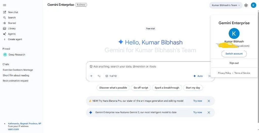Open settings gear icon
Image resolution: width=259 pixels, height=133 pixels.
(x=246, y=5)
